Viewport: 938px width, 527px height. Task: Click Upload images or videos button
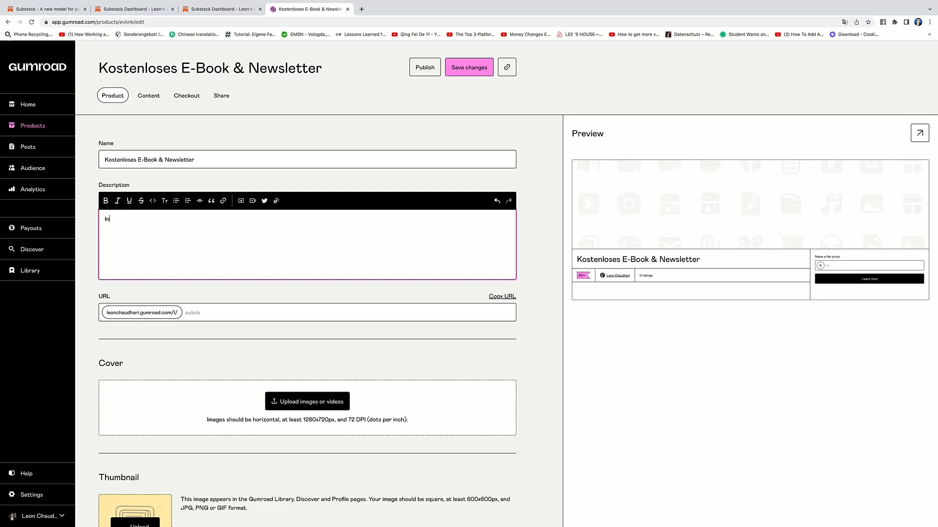(x=307, y=401)
